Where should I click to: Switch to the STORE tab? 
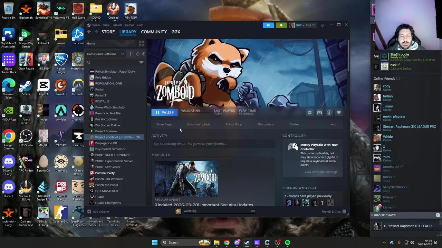(x=108, y=32)
